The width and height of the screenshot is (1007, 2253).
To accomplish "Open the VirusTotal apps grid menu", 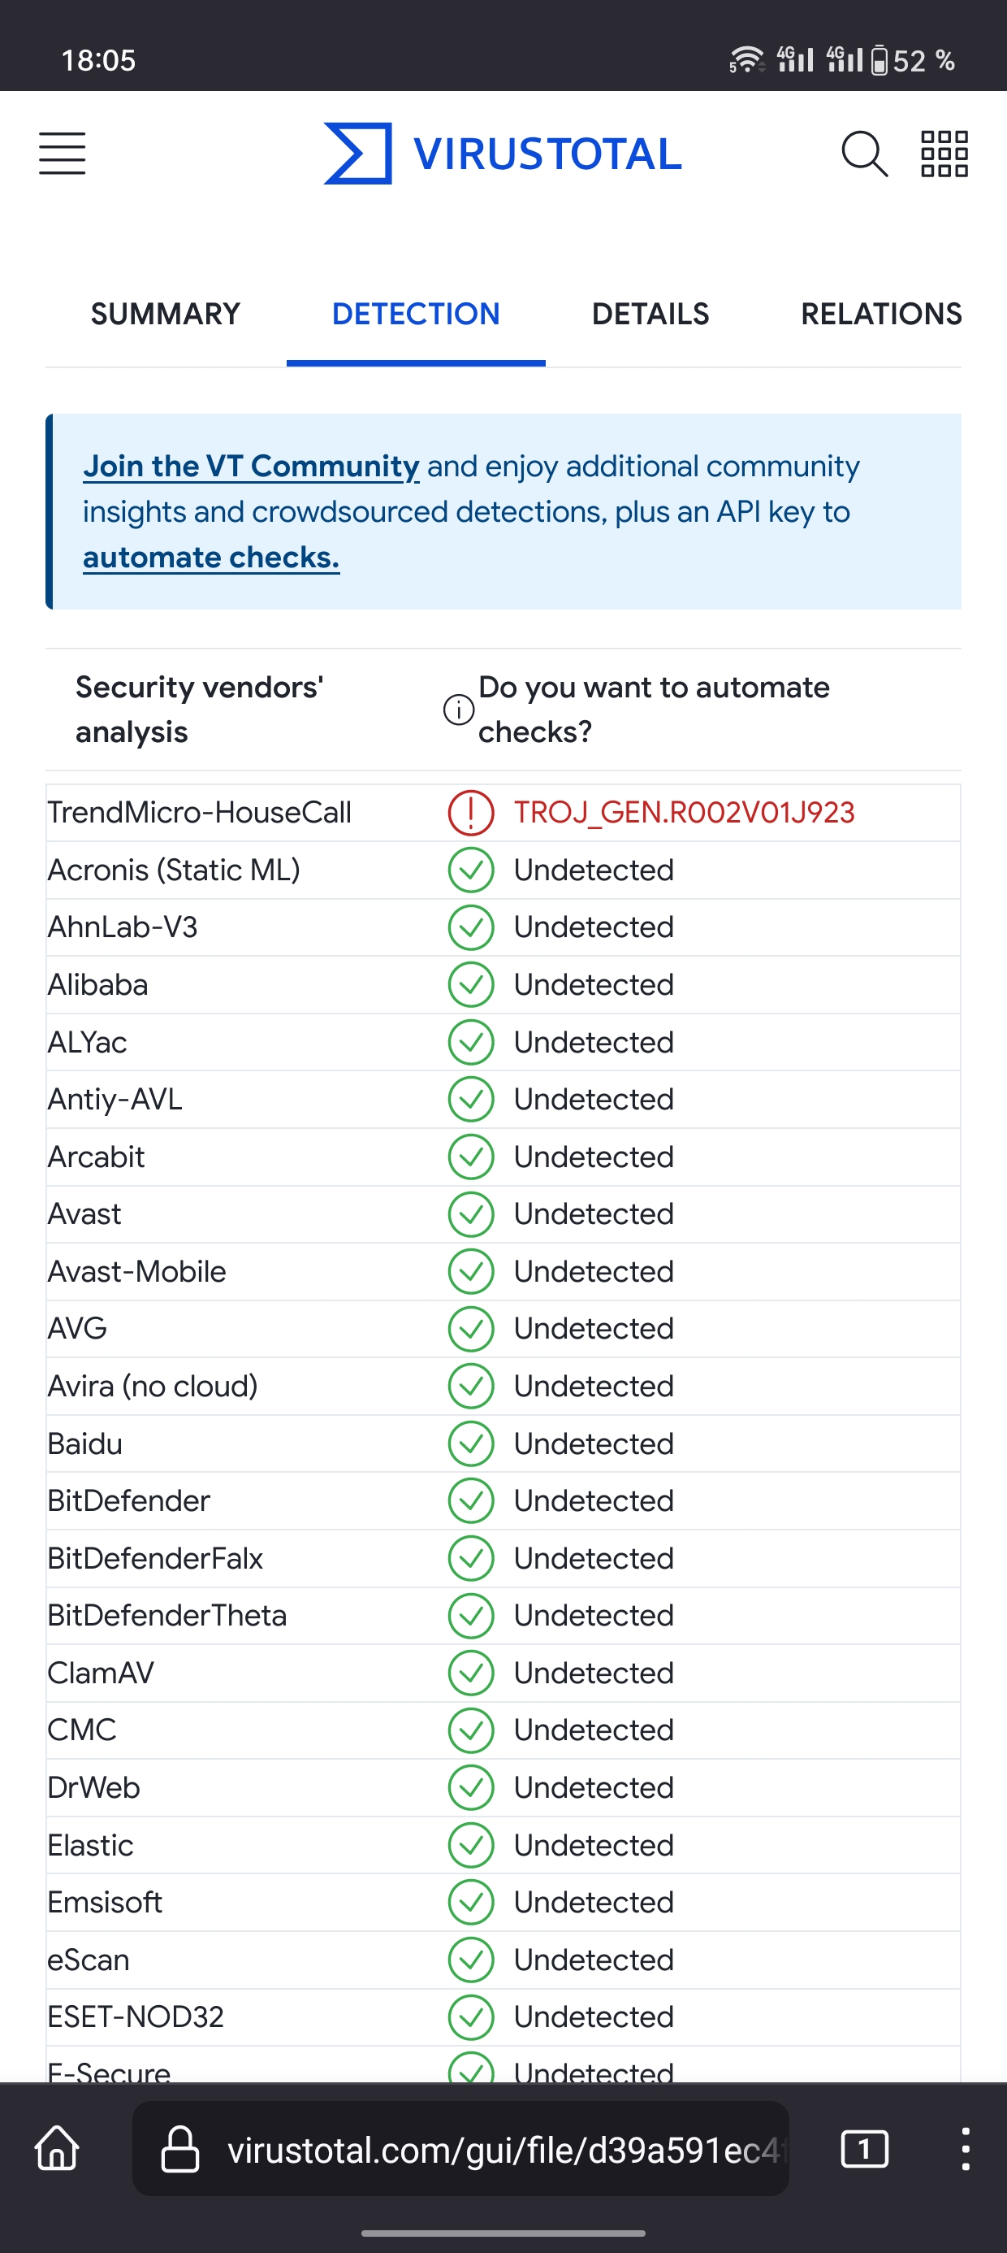I will (x=944, y=153).
